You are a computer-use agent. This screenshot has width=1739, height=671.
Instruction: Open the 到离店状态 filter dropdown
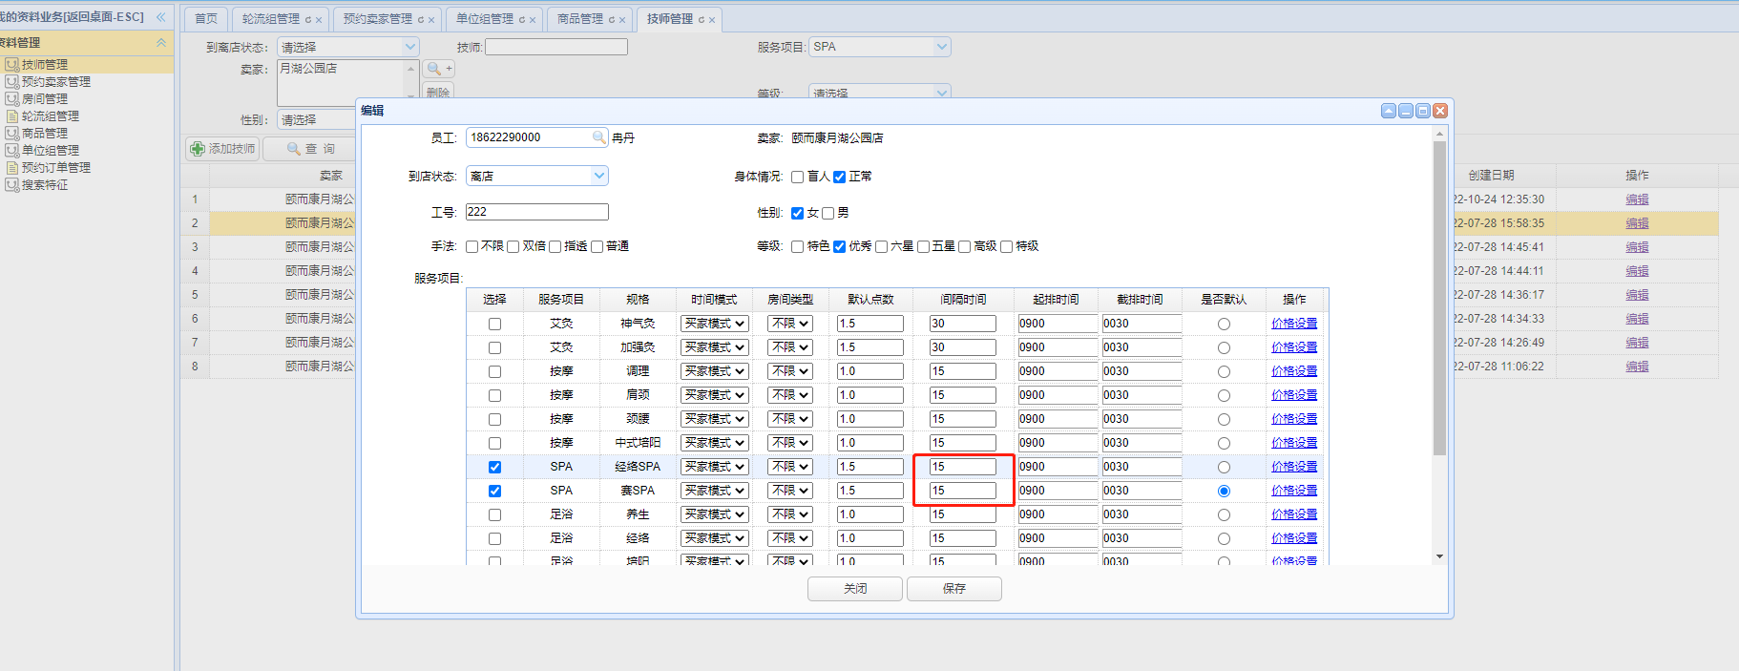(347, 47)
